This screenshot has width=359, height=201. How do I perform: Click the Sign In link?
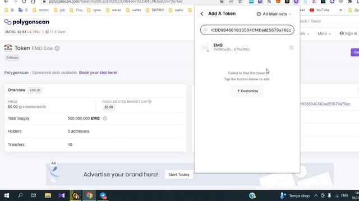pyautogui.click(x=348, y=33)
